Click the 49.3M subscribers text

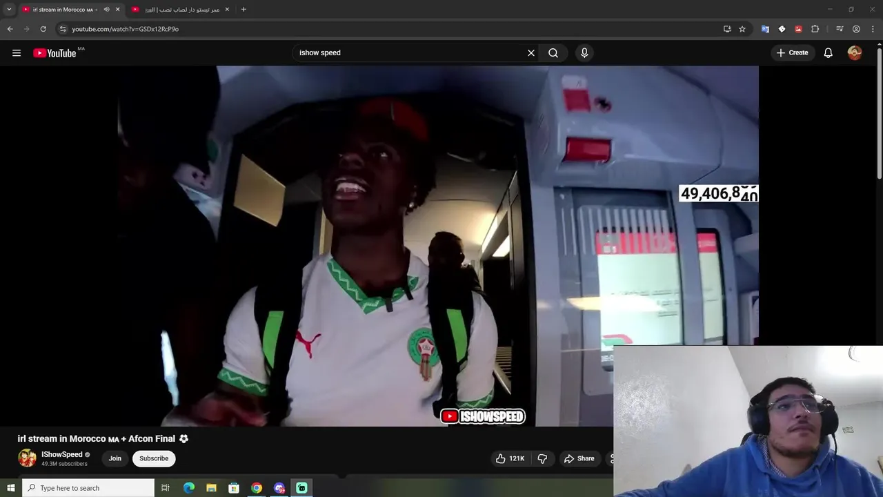coord(64,464)
